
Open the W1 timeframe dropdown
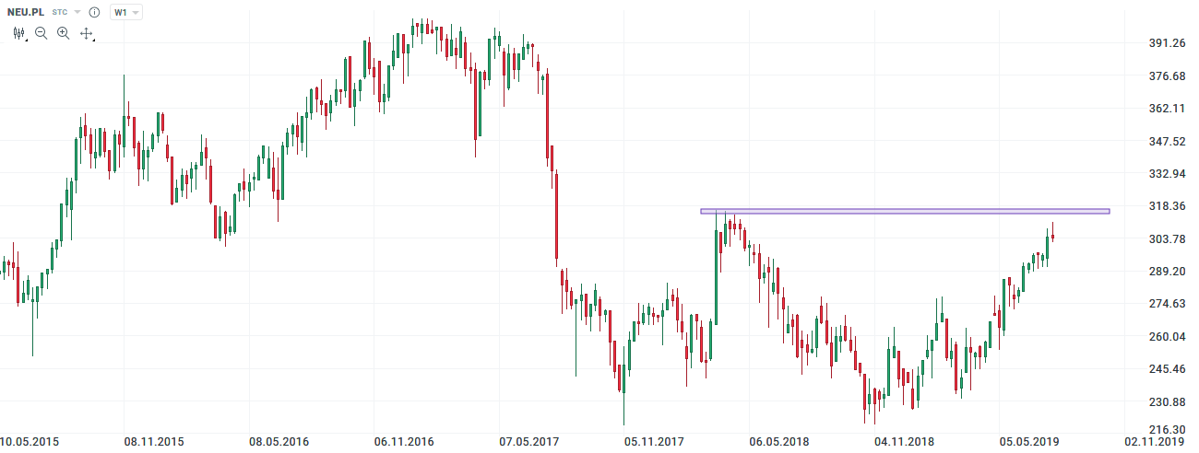tap(125, 13)
